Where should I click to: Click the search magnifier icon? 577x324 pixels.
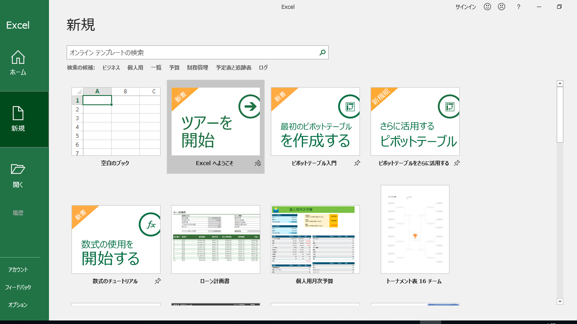tap(322, 52)
